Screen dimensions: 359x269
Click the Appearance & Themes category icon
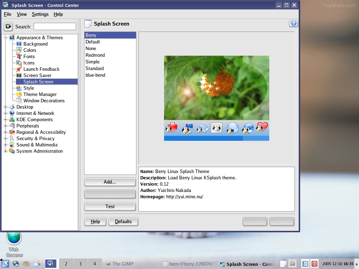(12, 37)
